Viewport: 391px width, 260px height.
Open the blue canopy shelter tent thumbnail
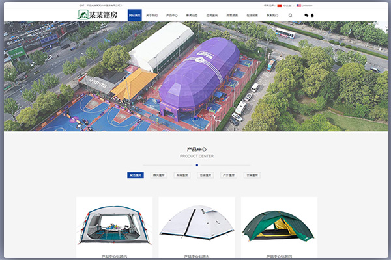(114, 224)
